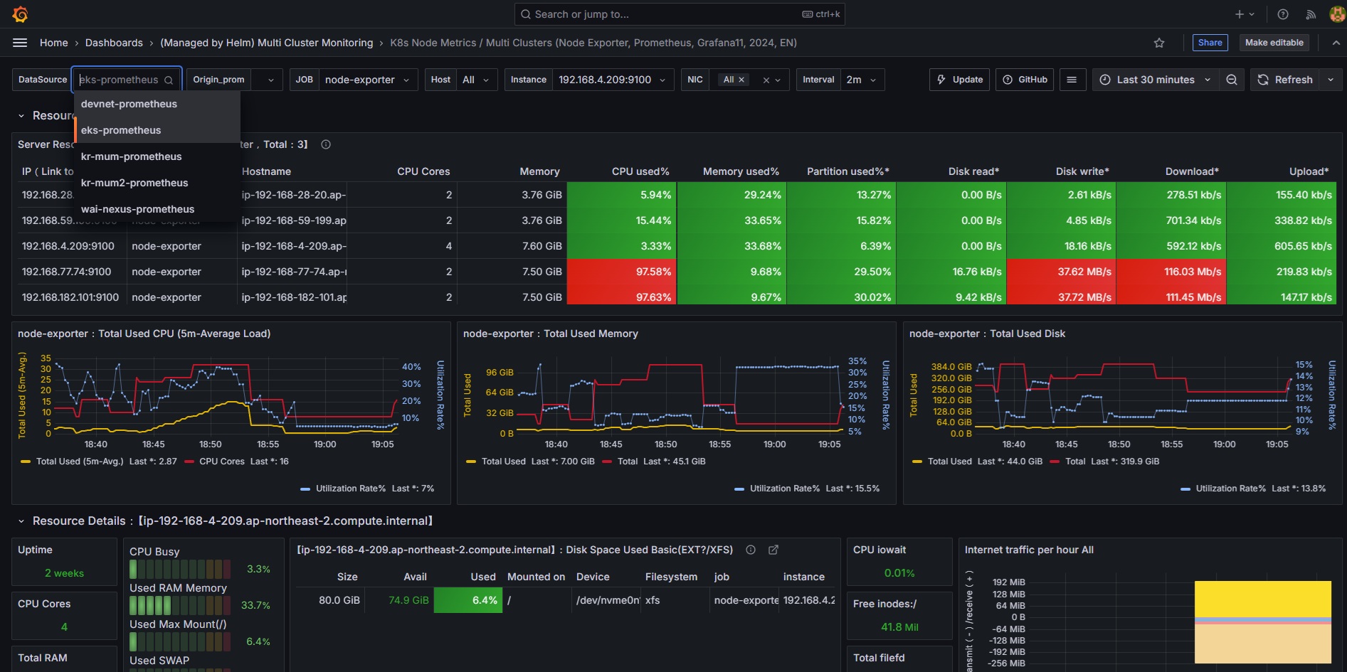The height and width of the screenshot is (672, 1347).
Task: Collapse the Resource row at the top
Action: tap(21, 116)
